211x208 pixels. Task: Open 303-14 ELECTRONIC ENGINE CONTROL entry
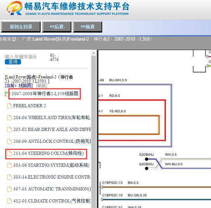tap(52, 177)
